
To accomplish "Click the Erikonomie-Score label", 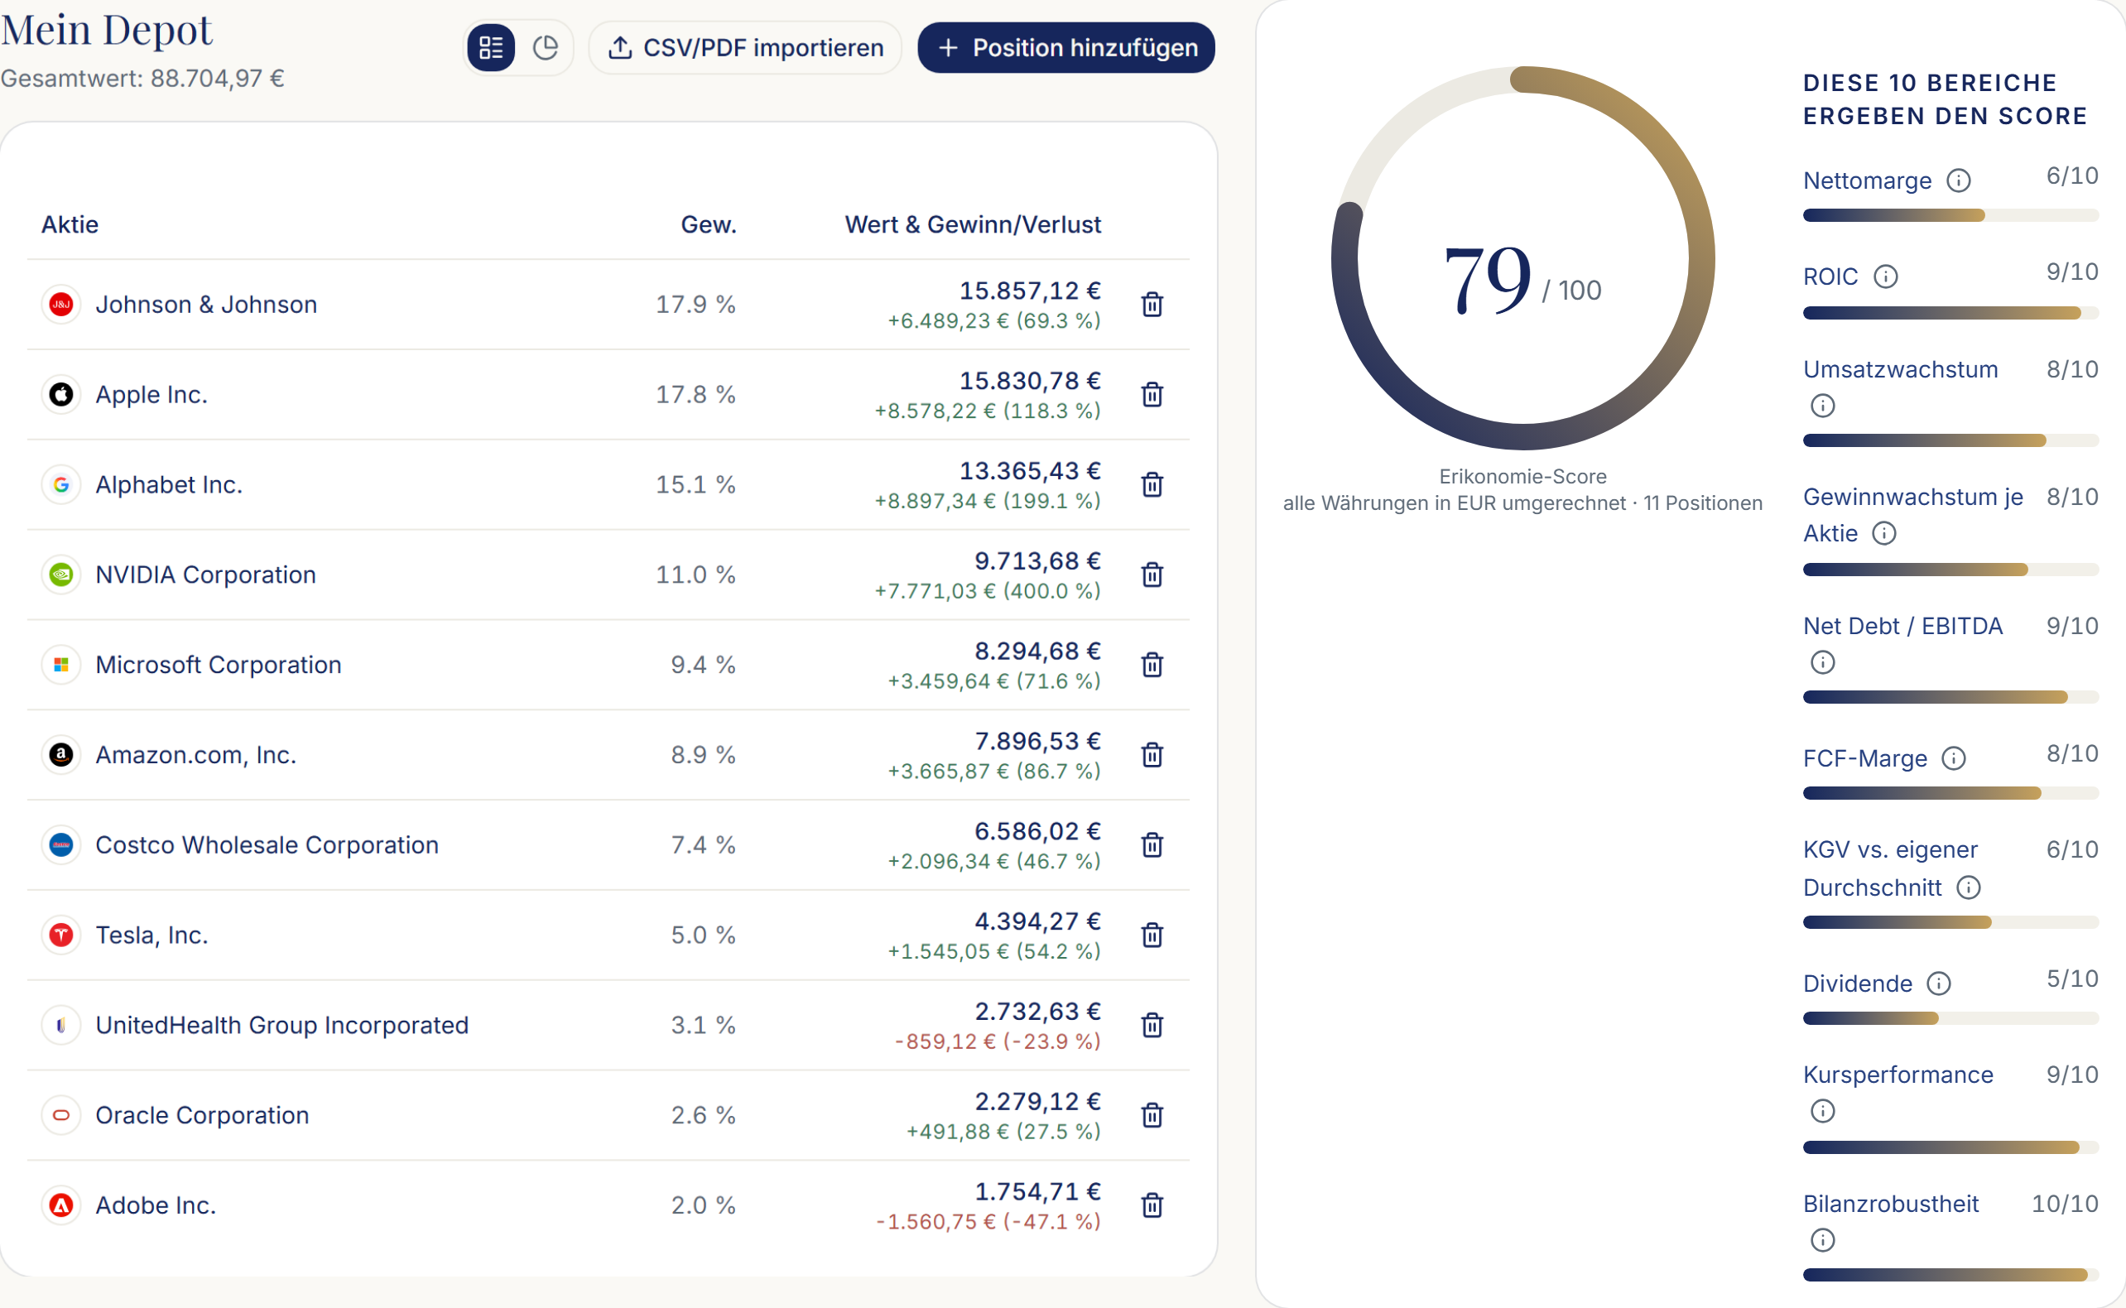I will click(1522, 477).
